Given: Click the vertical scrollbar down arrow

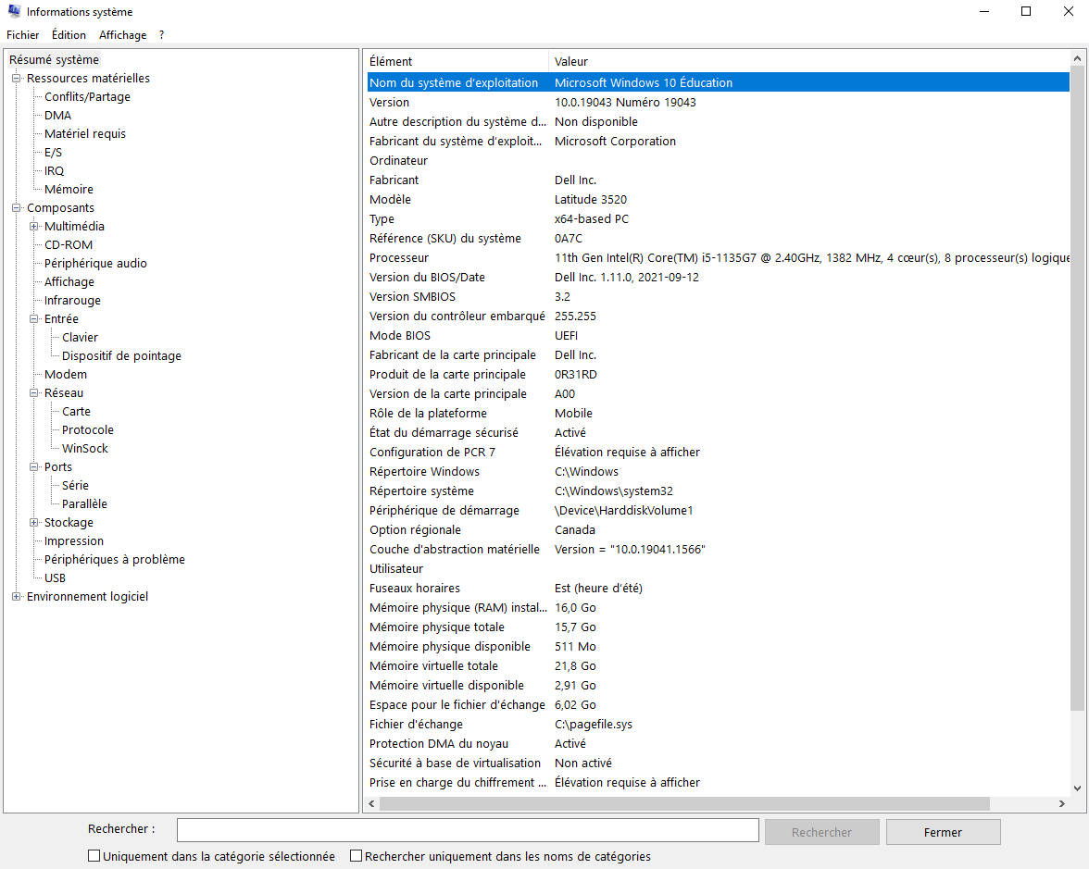Looking at the screenshot, I should [x=1077, y=788].
